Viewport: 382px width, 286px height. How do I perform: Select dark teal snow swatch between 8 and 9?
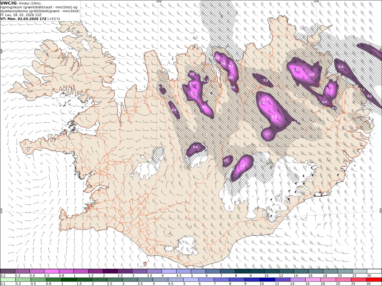pos(242,271)
